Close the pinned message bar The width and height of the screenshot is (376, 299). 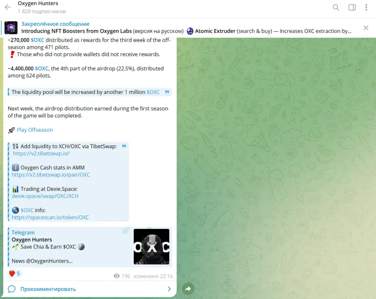click(366, 28)
